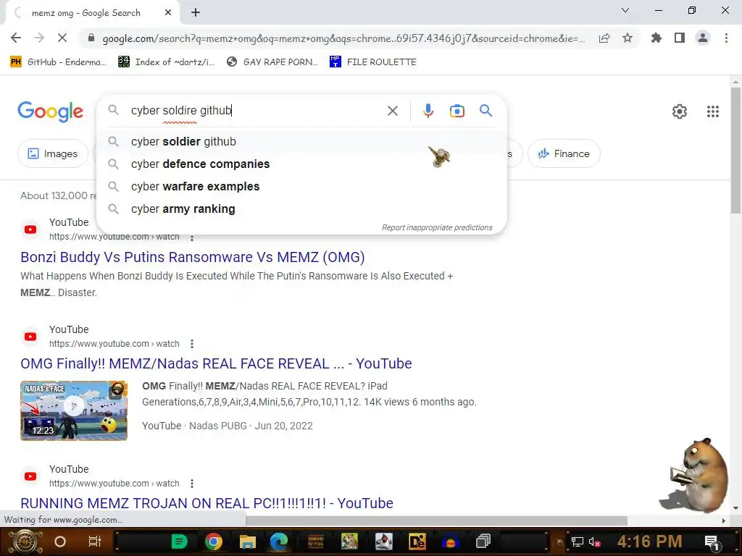Click the vertical scrollbar down arrow
Screen dimensions: 742x556
pyautogui.click(x=735, y=508)
